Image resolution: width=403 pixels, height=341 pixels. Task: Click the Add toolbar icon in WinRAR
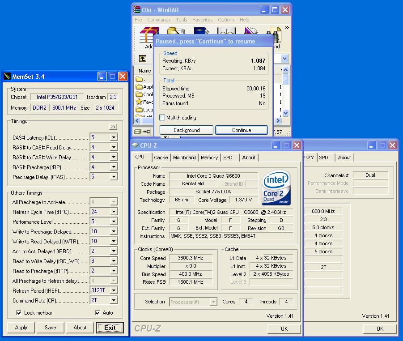click(x=149, y=34)
